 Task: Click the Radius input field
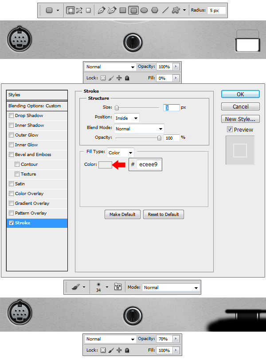point(216,10)
